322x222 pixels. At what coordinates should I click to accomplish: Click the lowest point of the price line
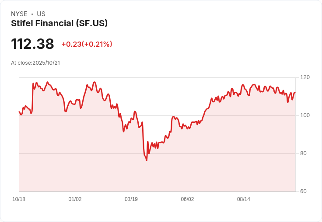point(147,160)
